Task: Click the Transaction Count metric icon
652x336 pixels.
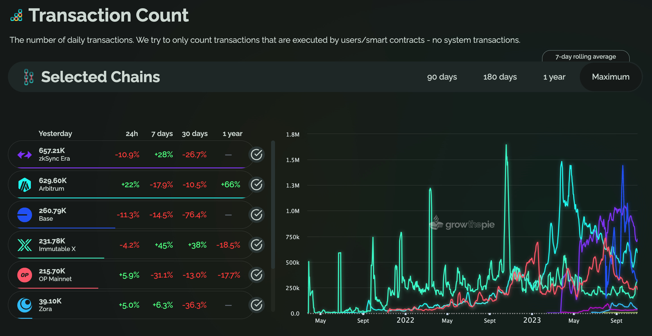Action: click(16, 15)
